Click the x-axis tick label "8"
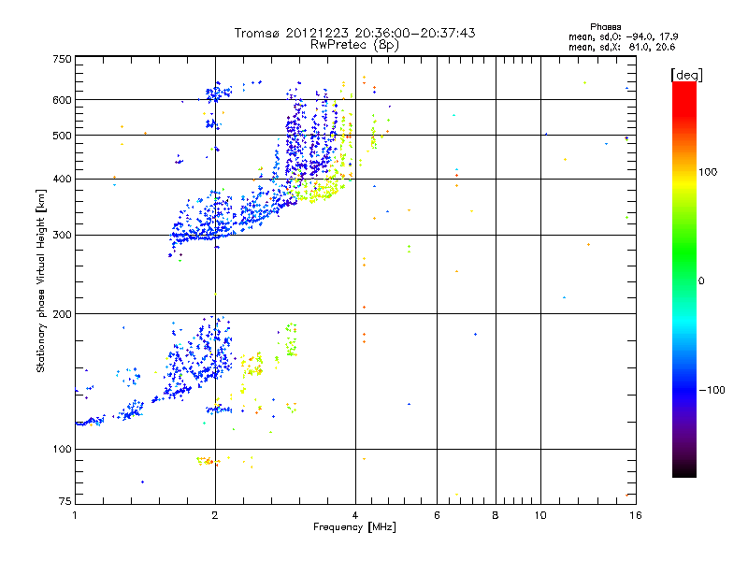 tap(496, 515)
